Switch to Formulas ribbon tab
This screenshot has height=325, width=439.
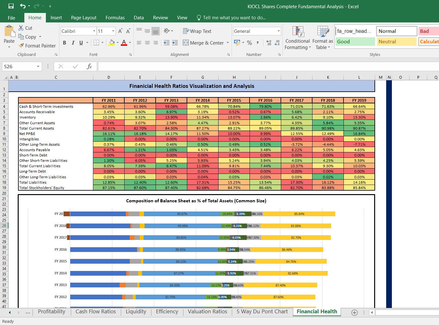(115, 18)
